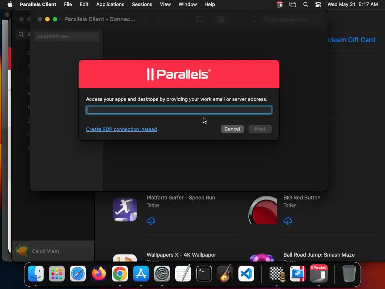The image size is (385, 289).
Task: Click the date and time in menu bar
Action: point(353,4)
